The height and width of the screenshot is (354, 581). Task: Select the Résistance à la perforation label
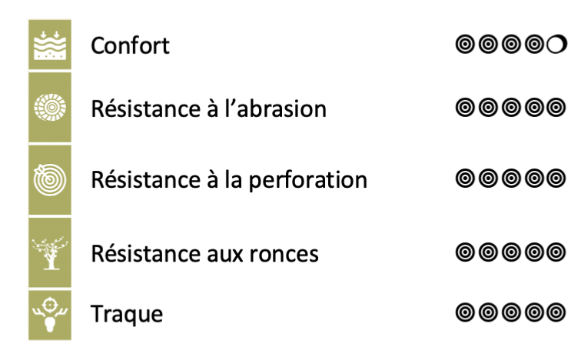tap(229, 180)
